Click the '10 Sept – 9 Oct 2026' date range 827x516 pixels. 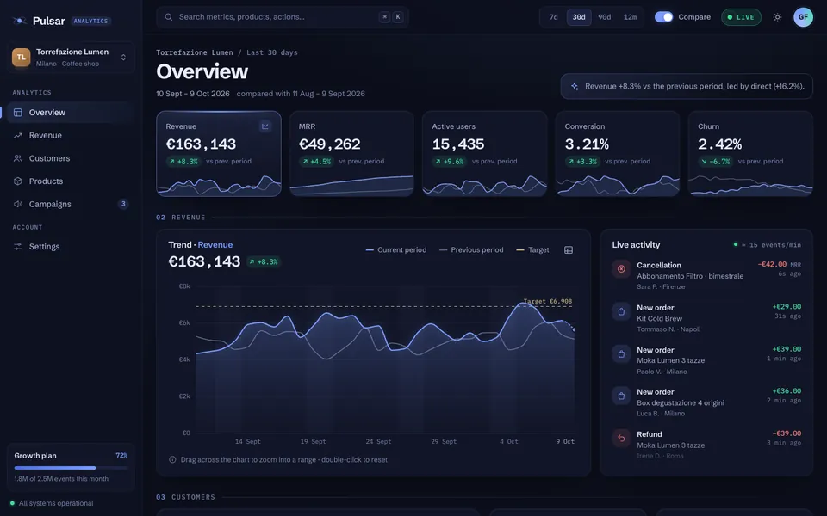pyautogui.click(x=193, y=94)
